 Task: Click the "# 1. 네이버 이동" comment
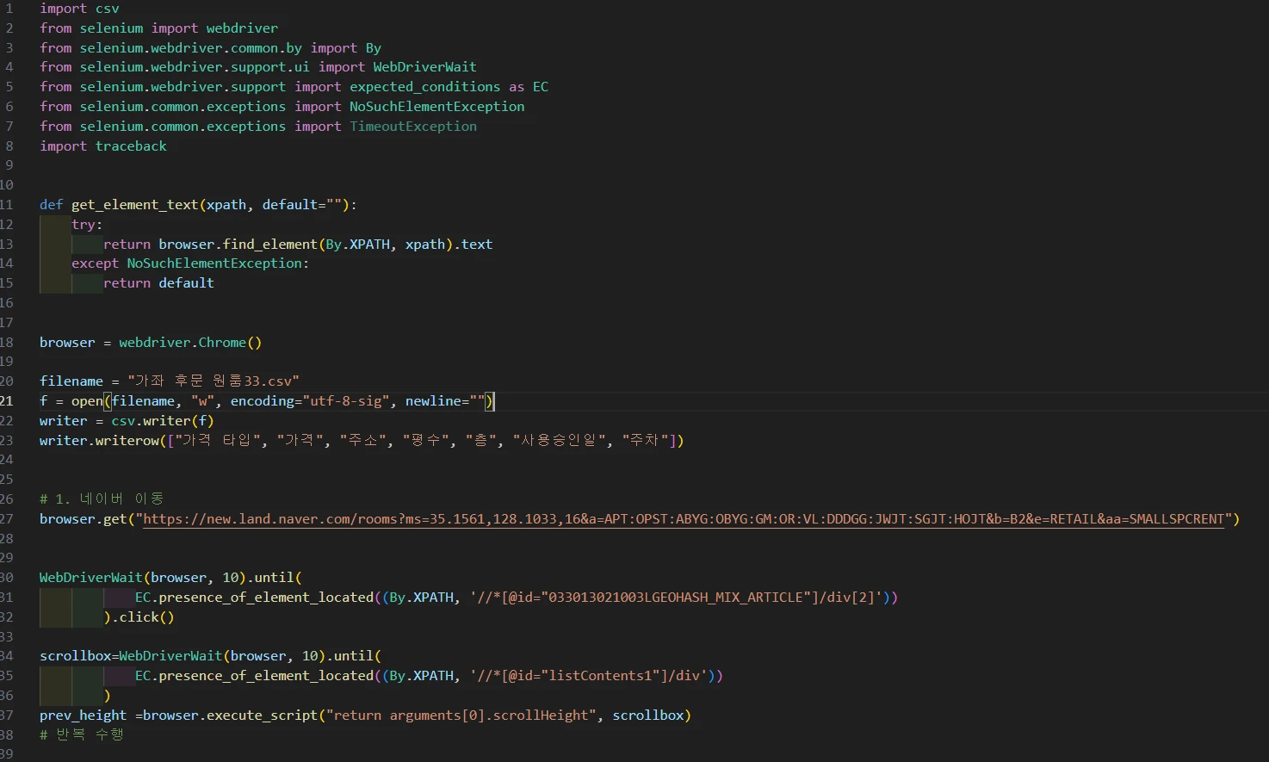(x=102, y=499)
